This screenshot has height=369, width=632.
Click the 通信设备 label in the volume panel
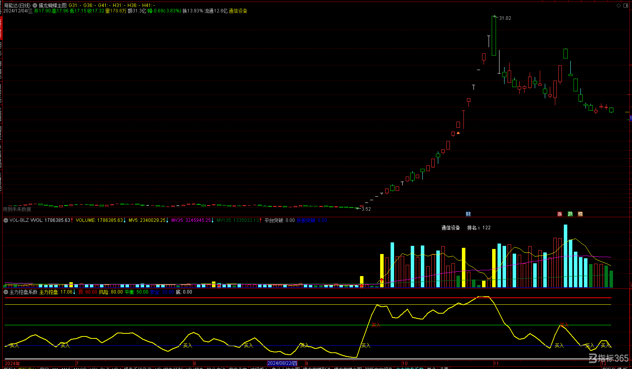(x=451, y=228)
